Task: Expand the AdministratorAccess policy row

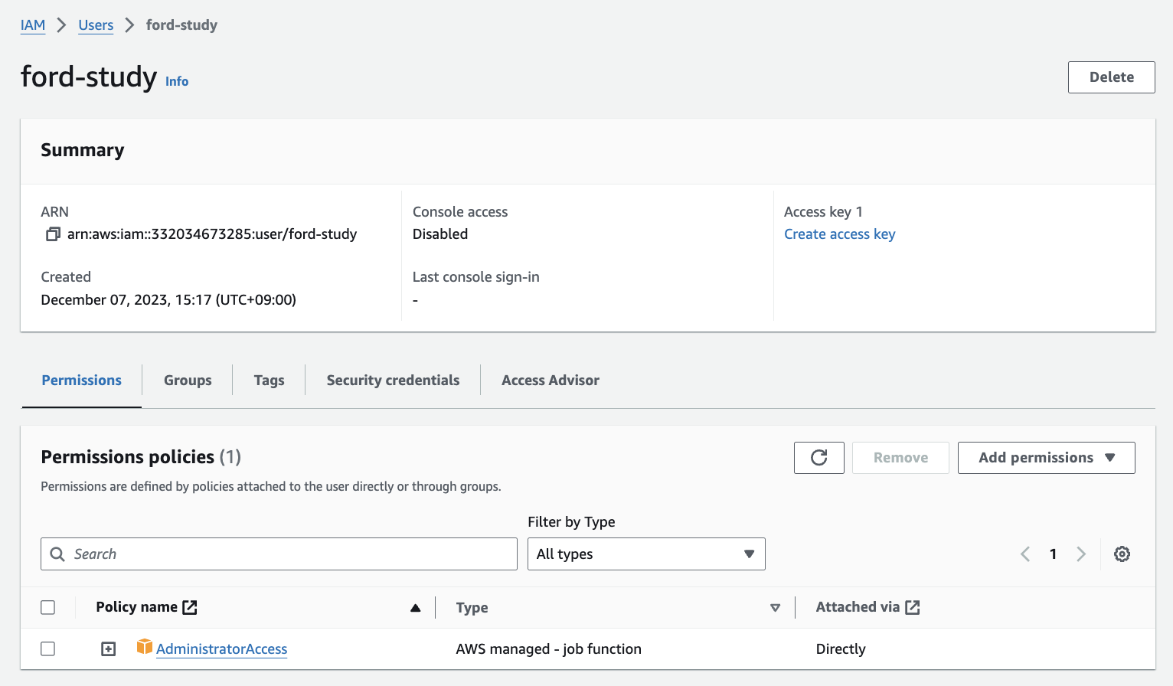Action: pos(109,649)
